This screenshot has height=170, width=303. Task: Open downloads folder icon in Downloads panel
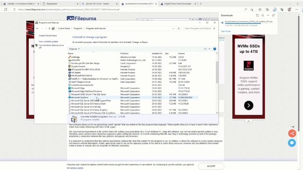click(258, 15)
